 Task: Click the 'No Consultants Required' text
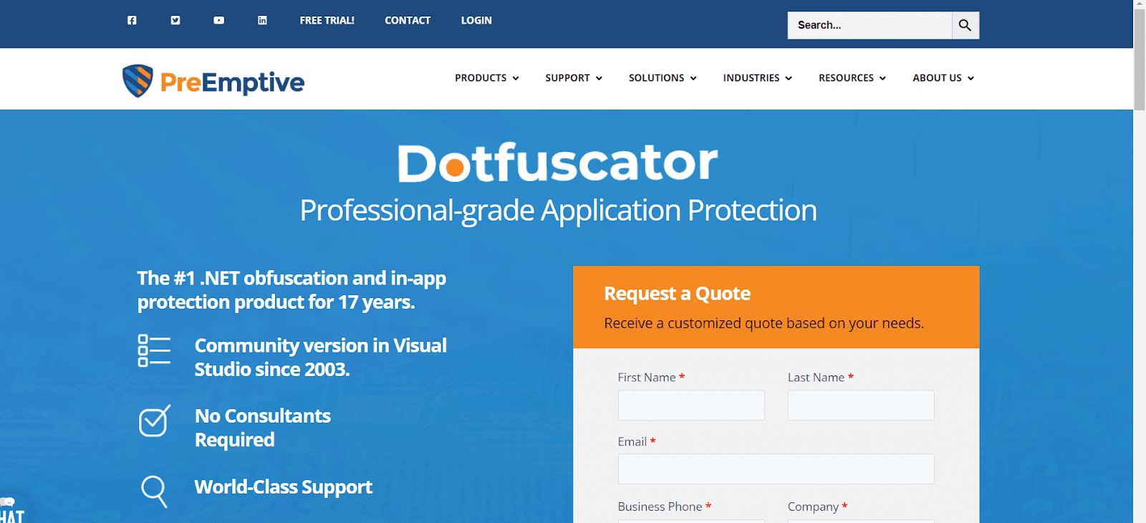[263, 428]
